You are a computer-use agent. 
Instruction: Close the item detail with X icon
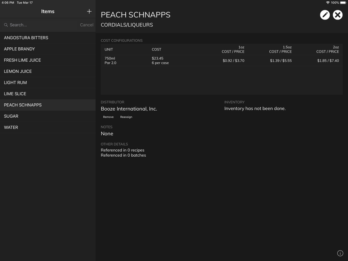(338, 15)
